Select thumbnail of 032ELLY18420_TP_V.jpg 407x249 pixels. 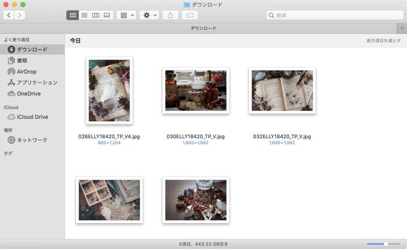coord(282,91)
